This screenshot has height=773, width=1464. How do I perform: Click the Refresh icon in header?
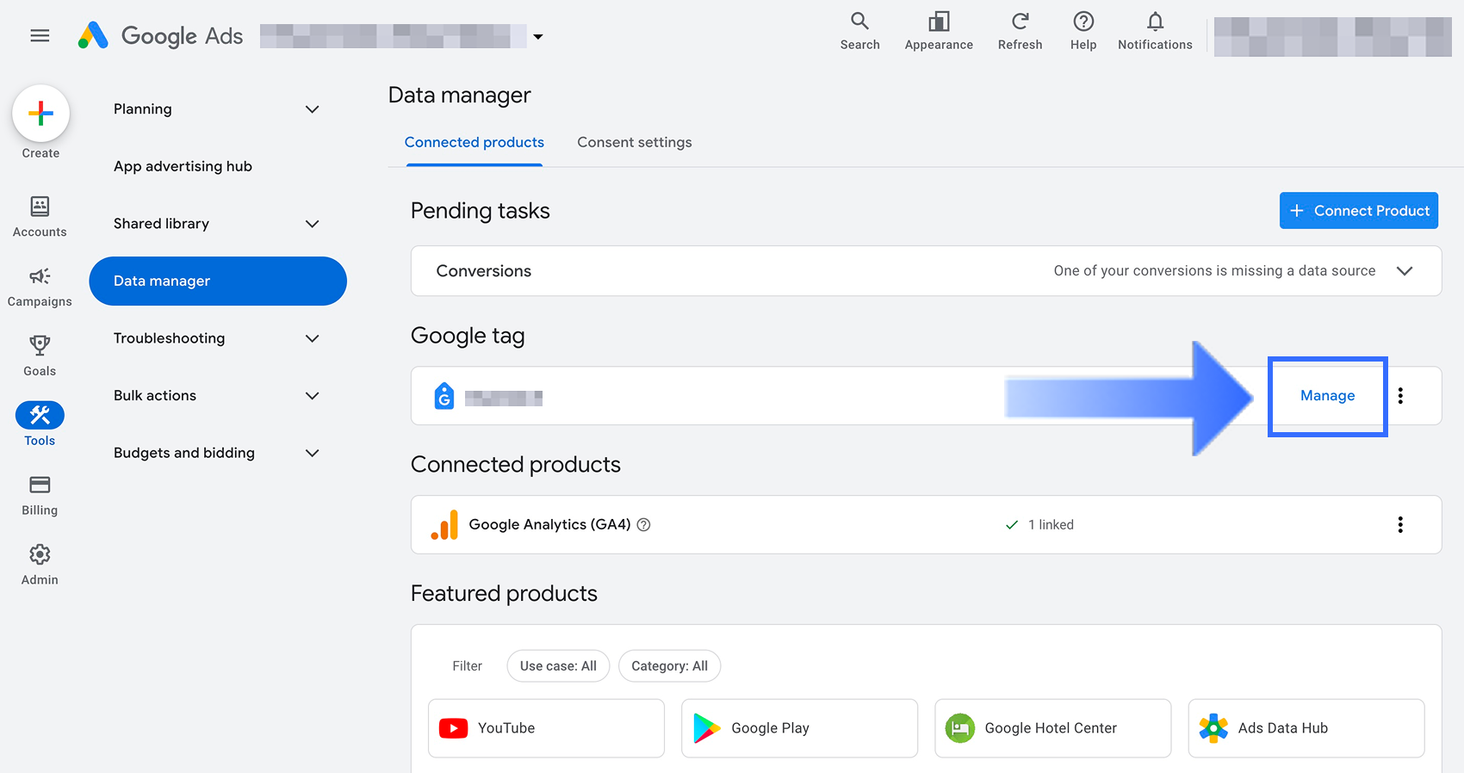(x=1020, y=22)
